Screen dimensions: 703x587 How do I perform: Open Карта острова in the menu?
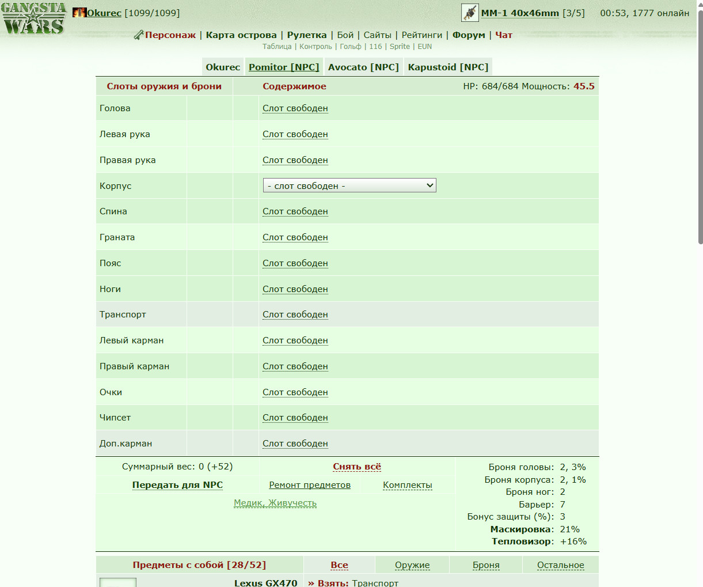pyautogui.click(x=241, y=35)
